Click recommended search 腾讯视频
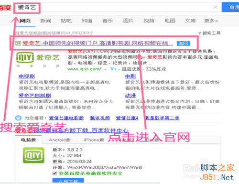The image size is (239, 184). click(x=100, y=118)
